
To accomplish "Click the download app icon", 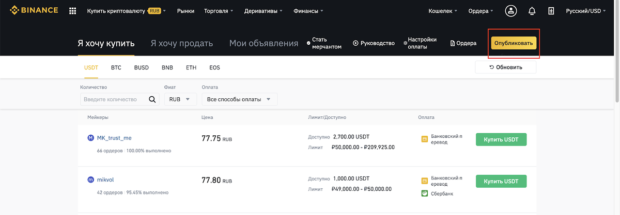I will (x=551, y=11).
